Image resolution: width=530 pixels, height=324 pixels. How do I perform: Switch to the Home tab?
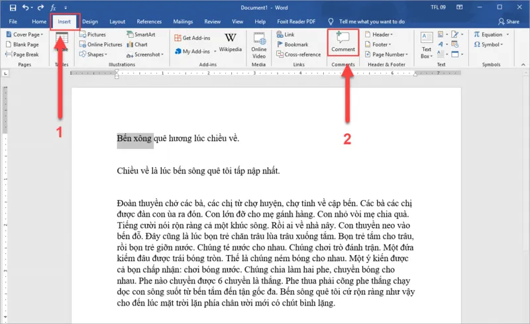(x=39, y=22)
